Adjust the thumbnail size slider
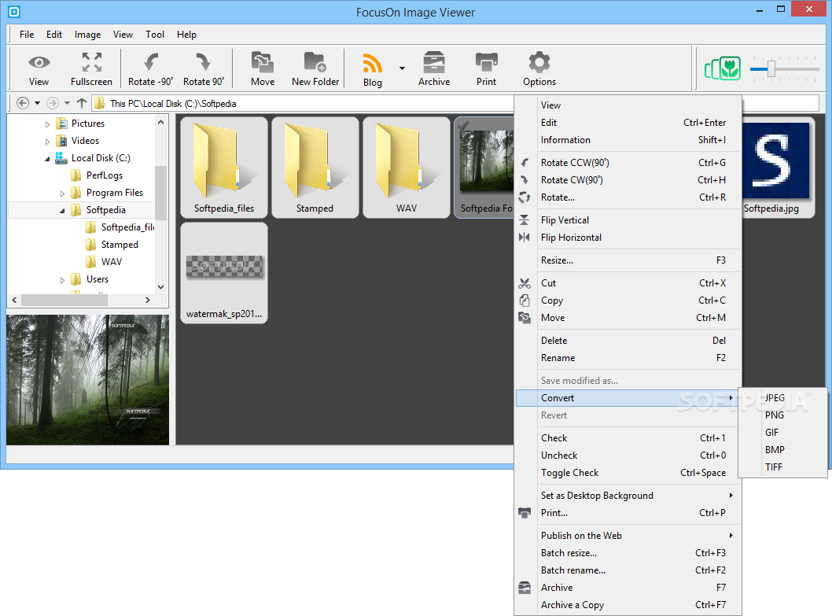The width and height of the screenshot is (832, 616). (771, 68)
